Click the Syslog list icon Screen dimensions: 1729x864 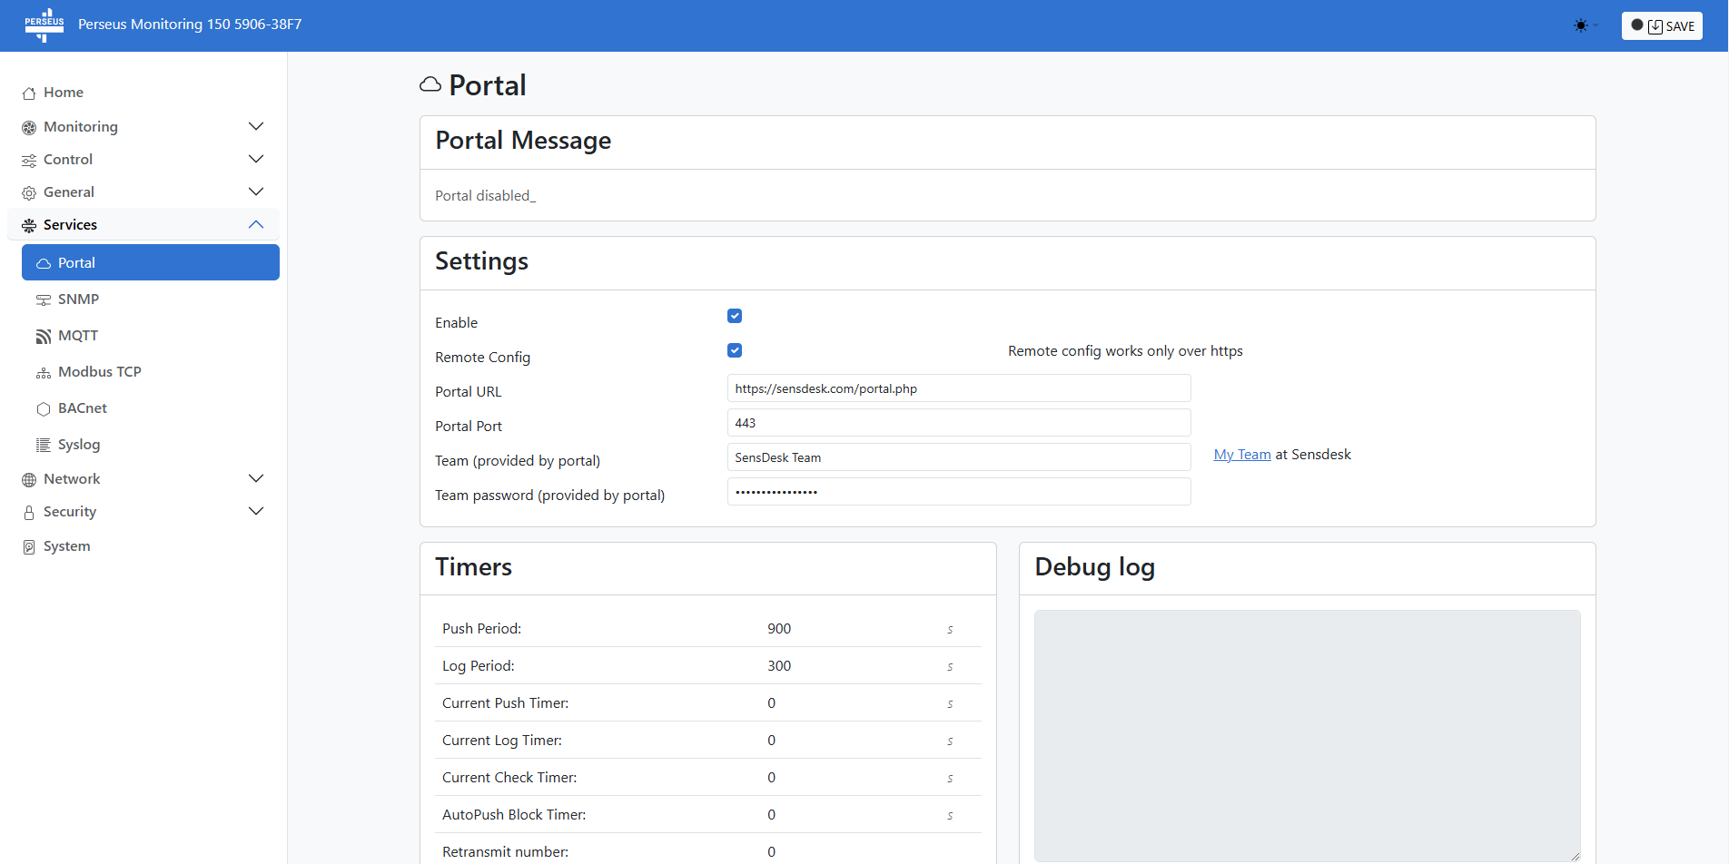(x=43, y=445)
